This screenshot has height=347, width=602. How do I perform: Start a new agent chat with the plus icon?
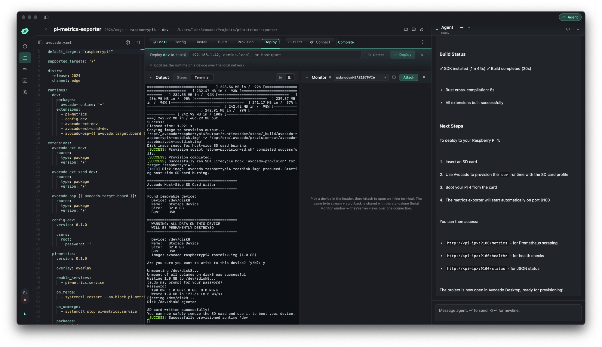click(x=578, y=29)
